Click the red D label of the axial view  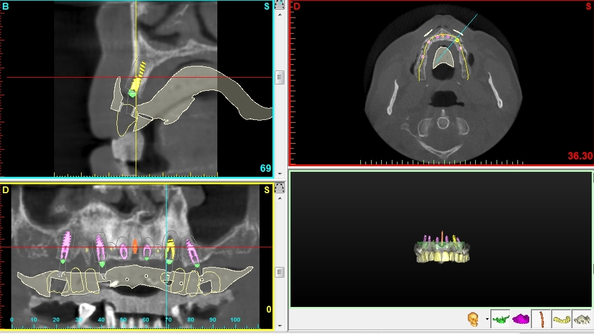tap(297, 6)
